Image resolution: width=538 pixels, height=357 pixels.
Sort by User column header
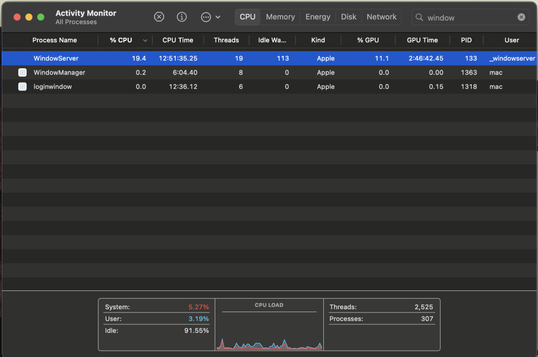pyautogui.click(x=512, y=40)
